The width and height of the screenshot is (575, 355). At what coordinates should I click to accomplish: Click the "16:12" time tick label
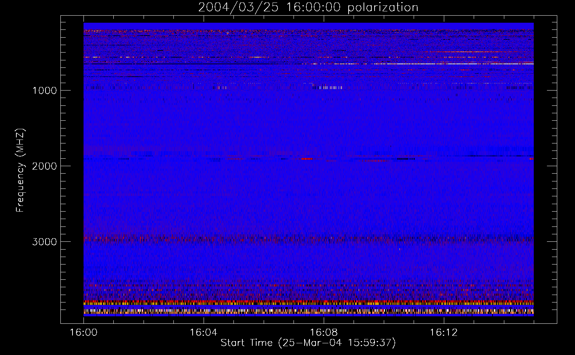[x=444, y=333]
